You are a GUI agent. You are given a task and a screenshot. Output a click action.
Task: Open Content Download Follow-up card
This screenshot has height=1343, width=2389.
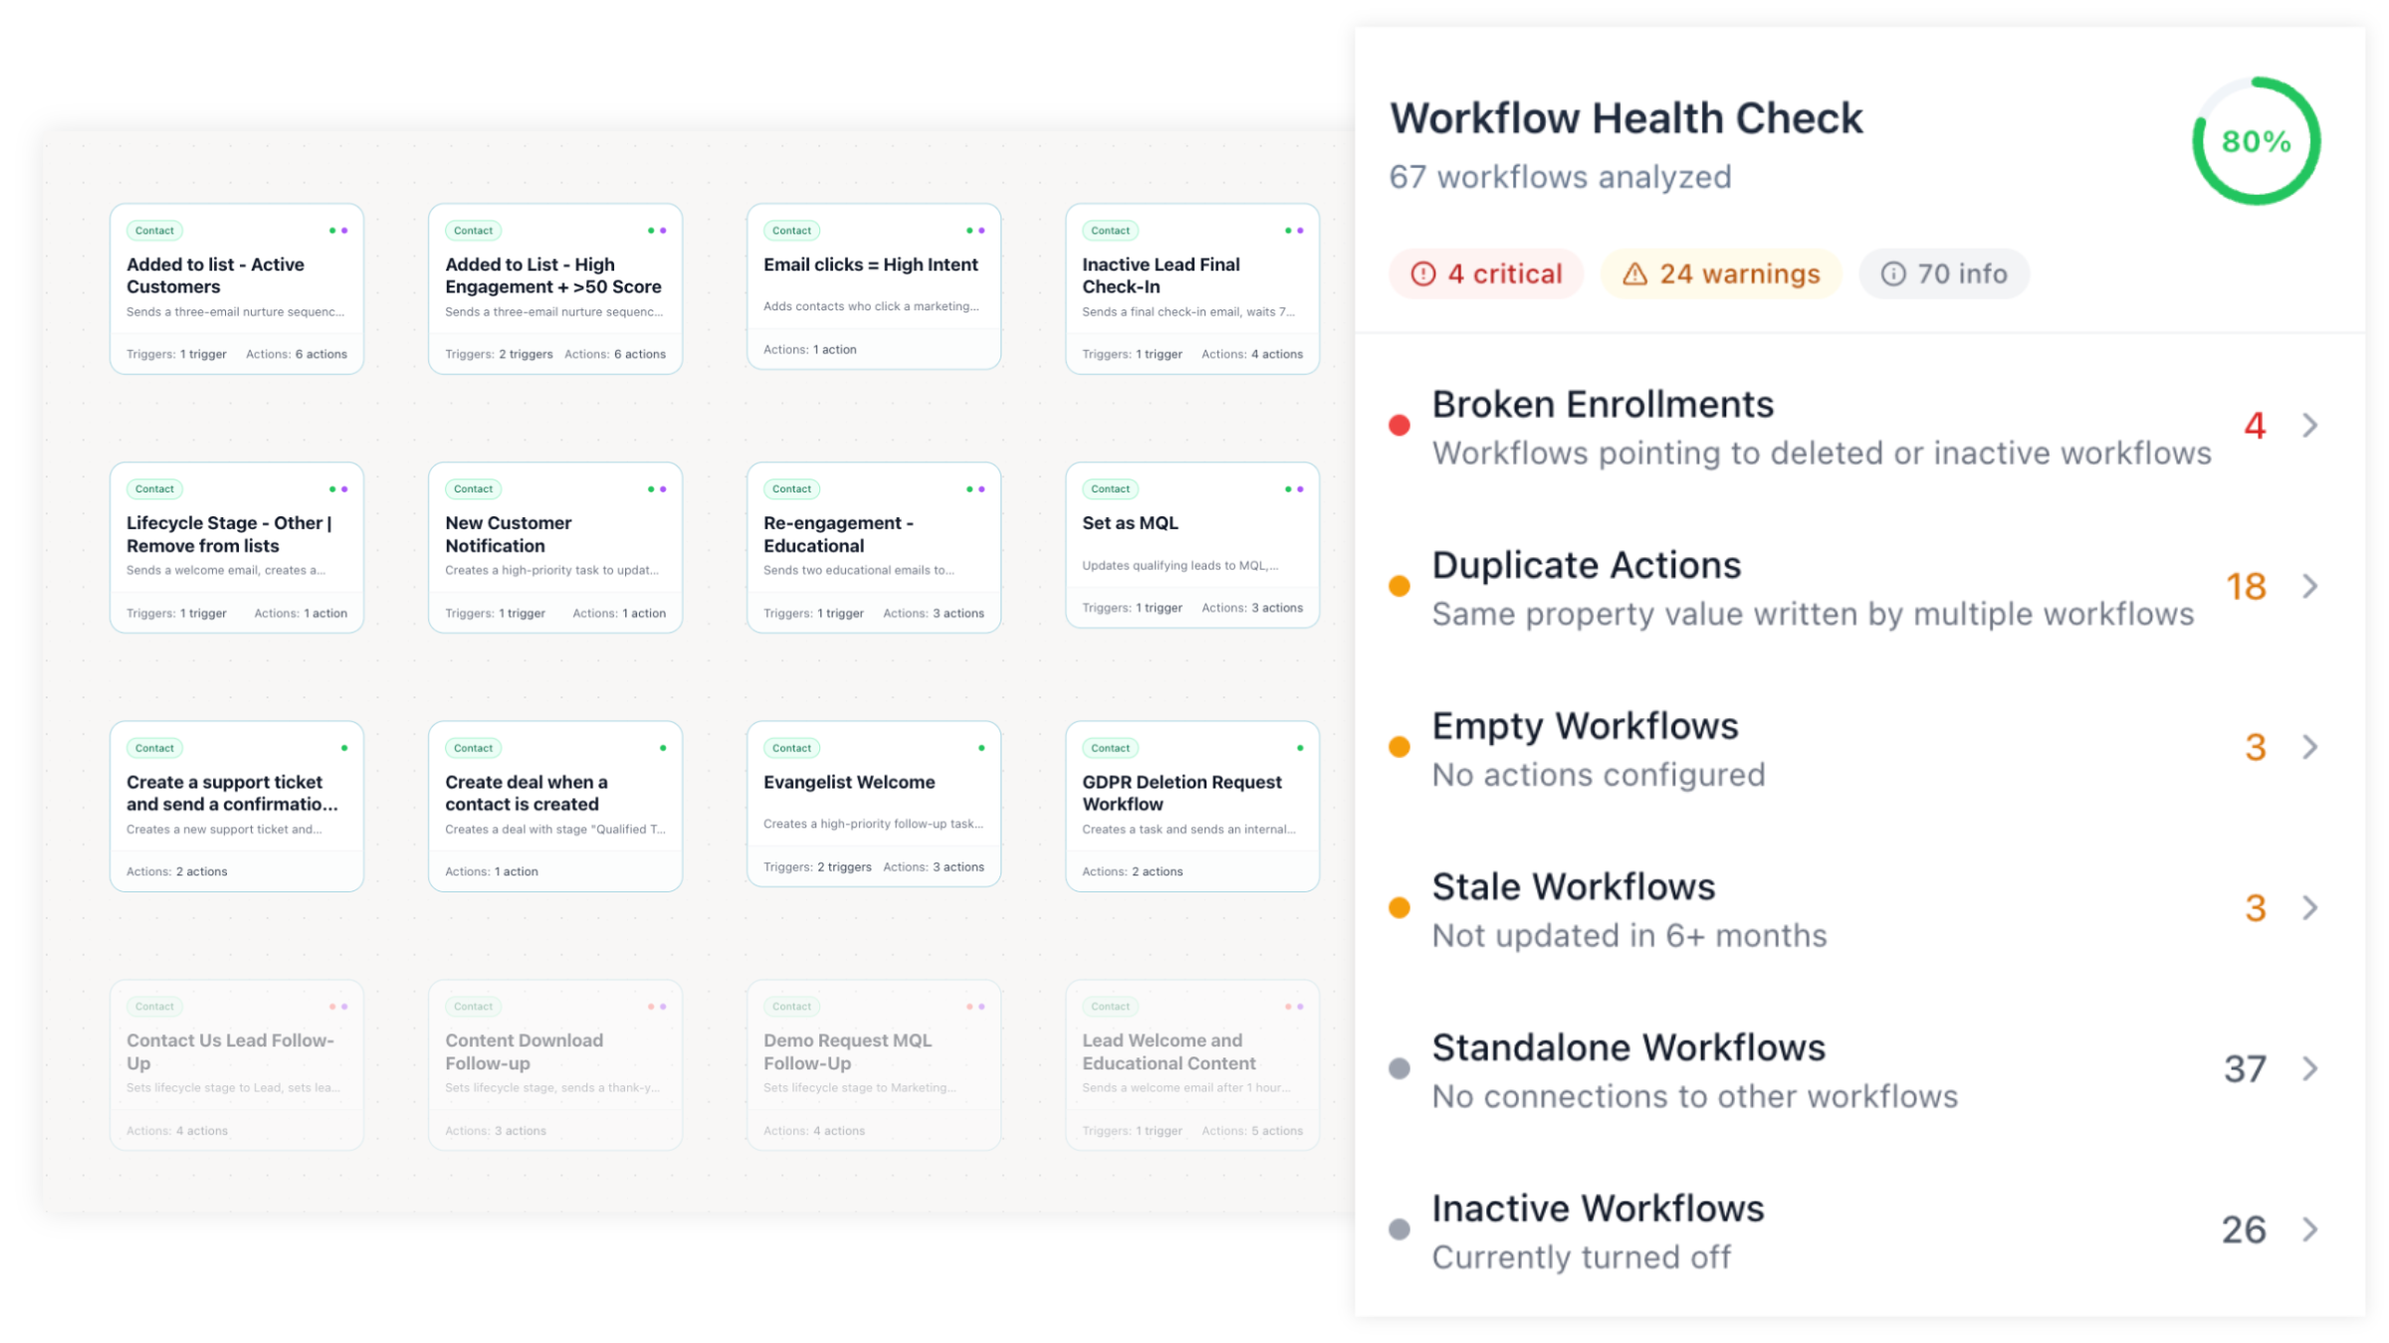coord(555,1065)
